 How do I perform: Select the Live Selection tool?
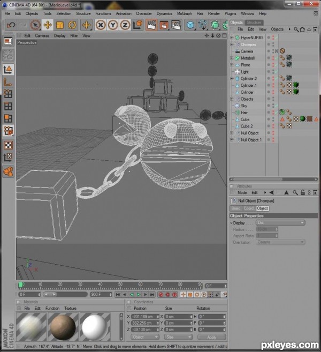click(x=35, y=25)
